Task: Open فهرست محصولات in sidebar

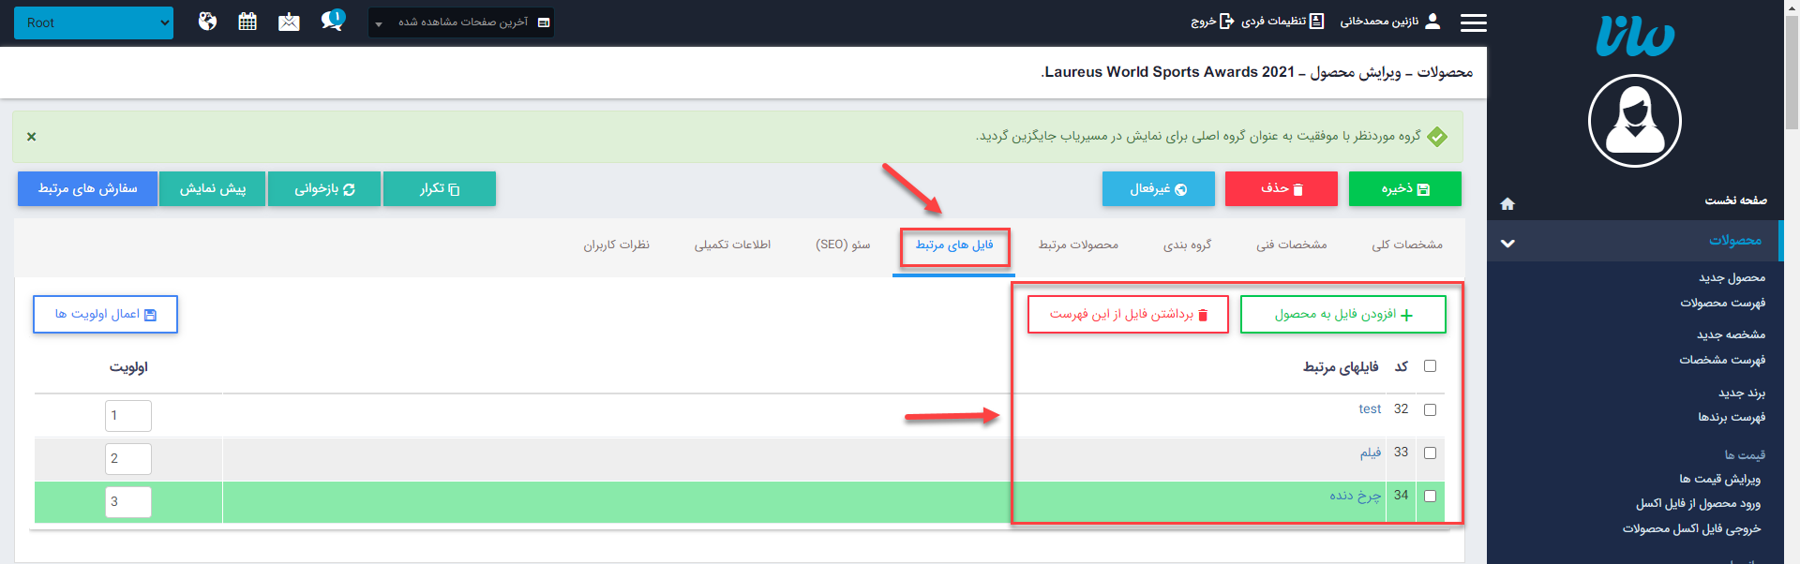Action: 1722,303
